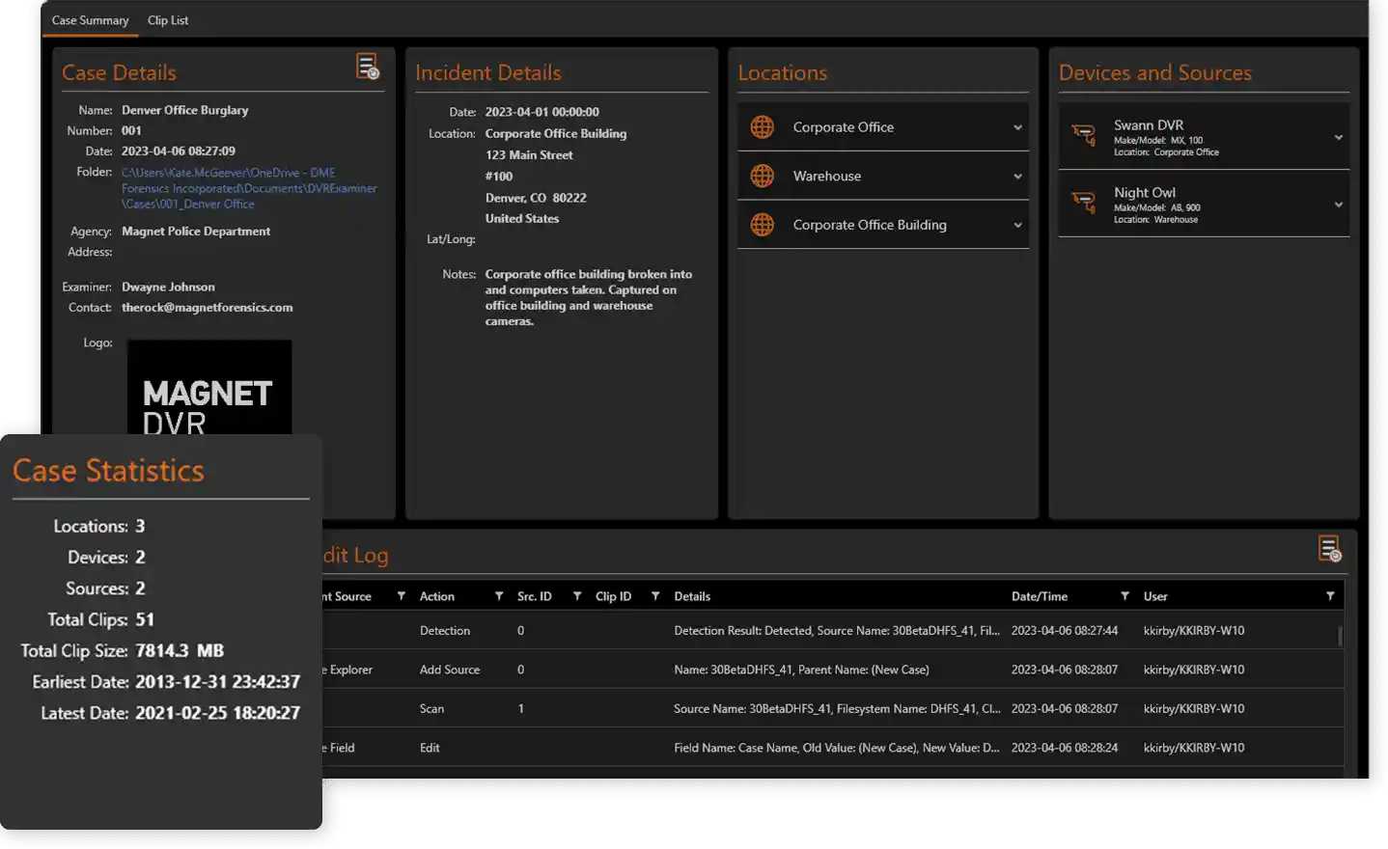This screenshot has width=1388, height=849.
Task: Expand the Corporate Office Building location
Action: 1017,225
